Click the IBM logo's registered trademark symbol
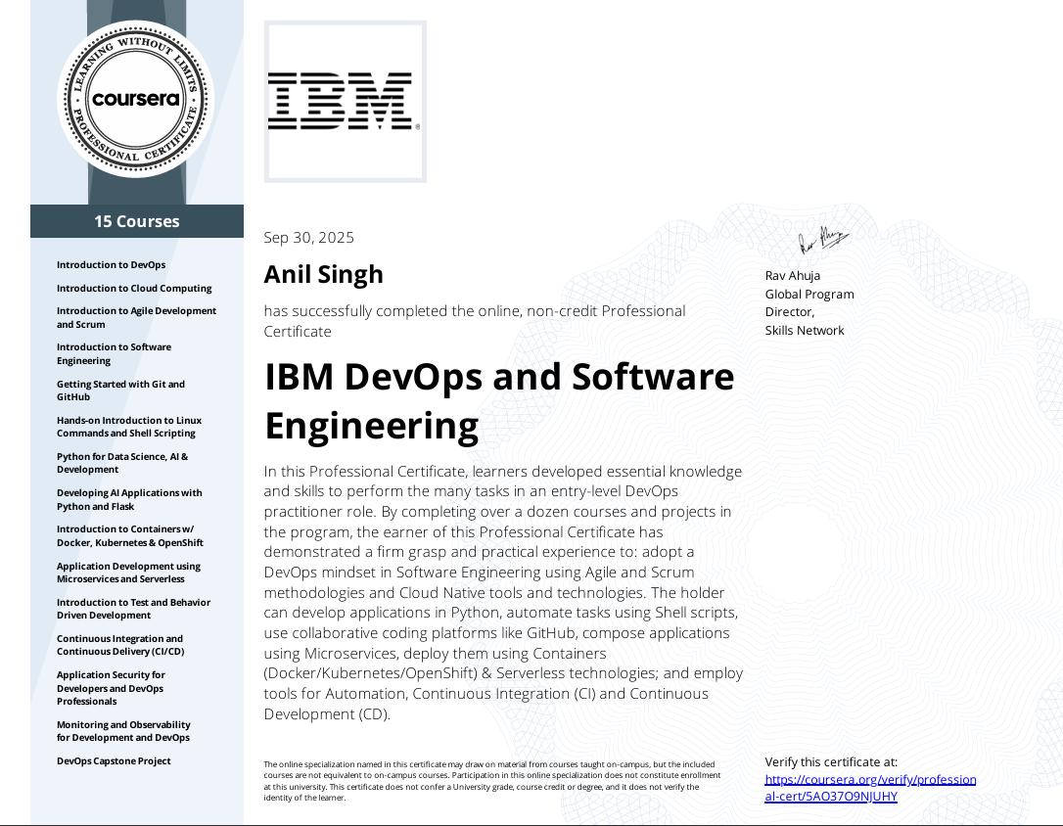The image size is (1063, 826). [x=419, y=127]
